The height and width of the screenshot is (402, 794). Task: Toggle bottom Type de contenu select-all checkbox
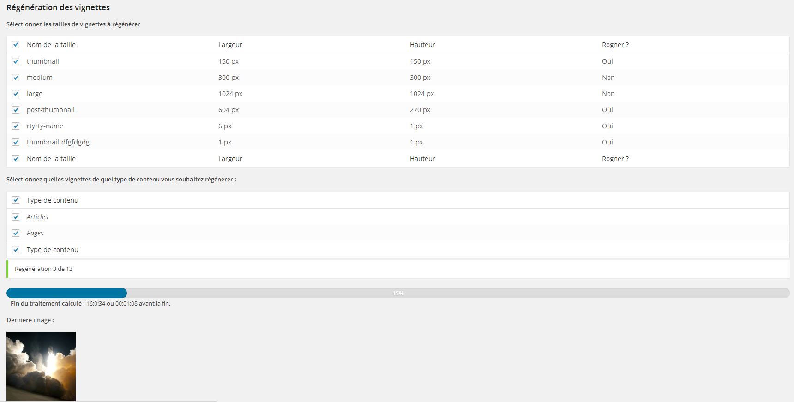click(x=16, y=250)
